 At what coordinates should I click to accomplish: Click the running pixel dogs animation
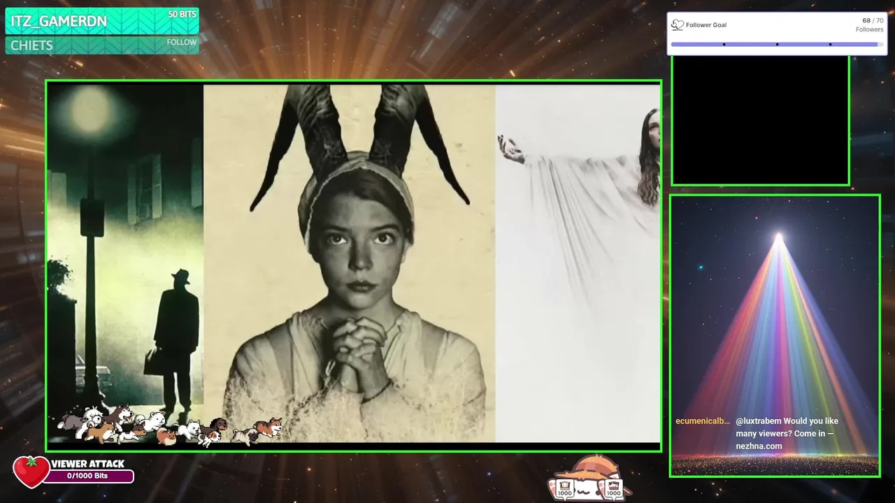point(171,425)
